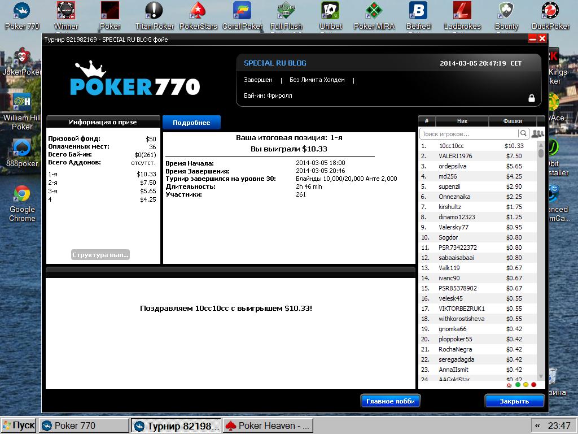Open the Poker MIRA desktop shortcut
Image resolution: width=578 pixels, height=434 pixels.
tap(374, 15)
